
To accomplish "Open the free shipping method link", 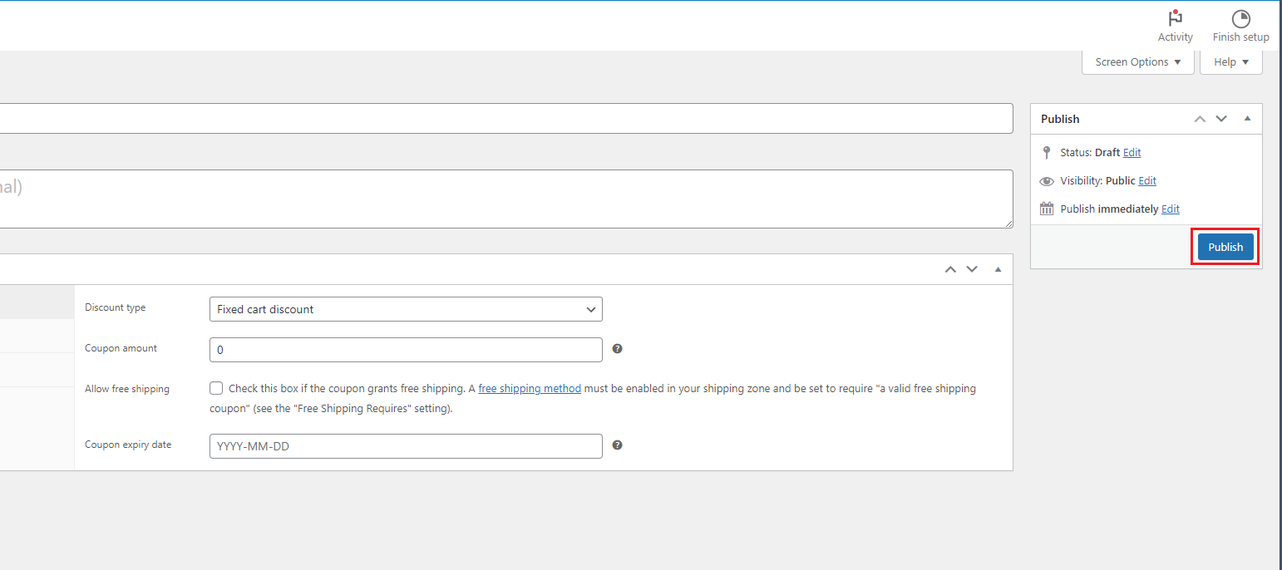I will pyautogui.click(x=530, y=388).
